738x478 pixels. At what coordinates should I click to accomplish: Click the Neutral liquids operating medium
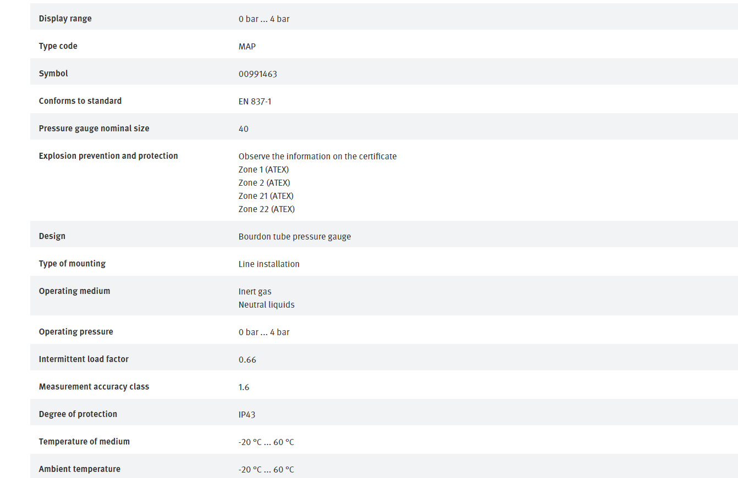tap(266, 305)
